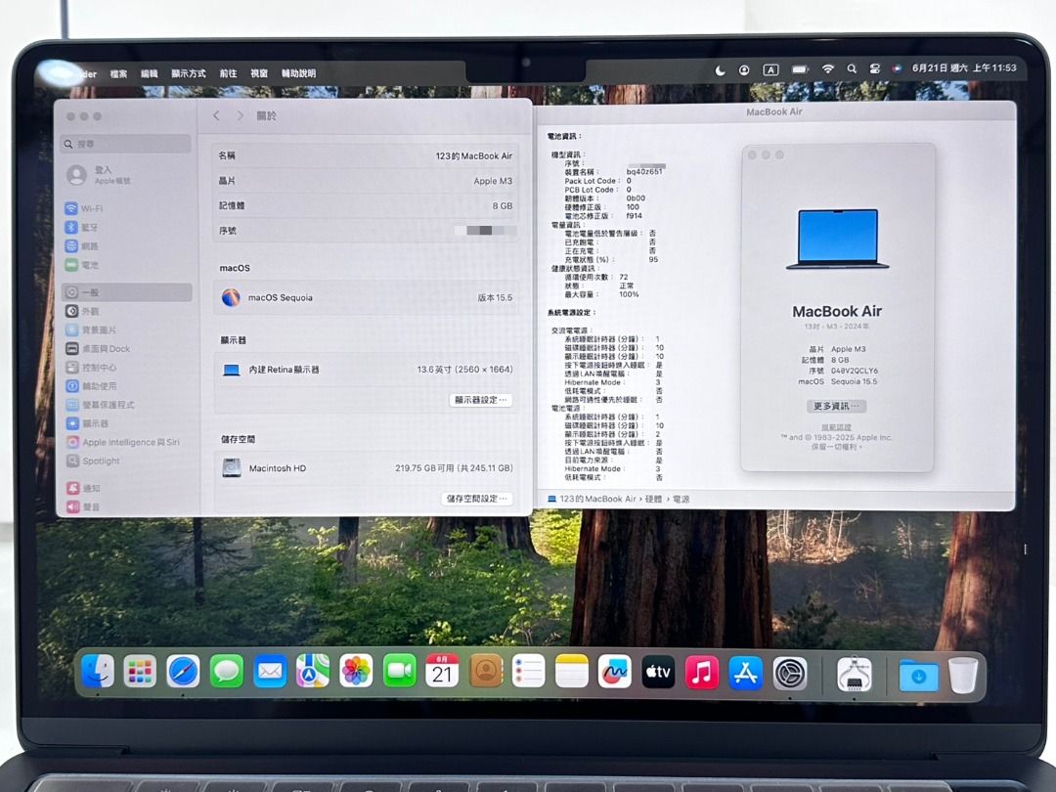1056x792 pixels.
Task: Launch Maps from the Dock
Action: pos(313,672)
